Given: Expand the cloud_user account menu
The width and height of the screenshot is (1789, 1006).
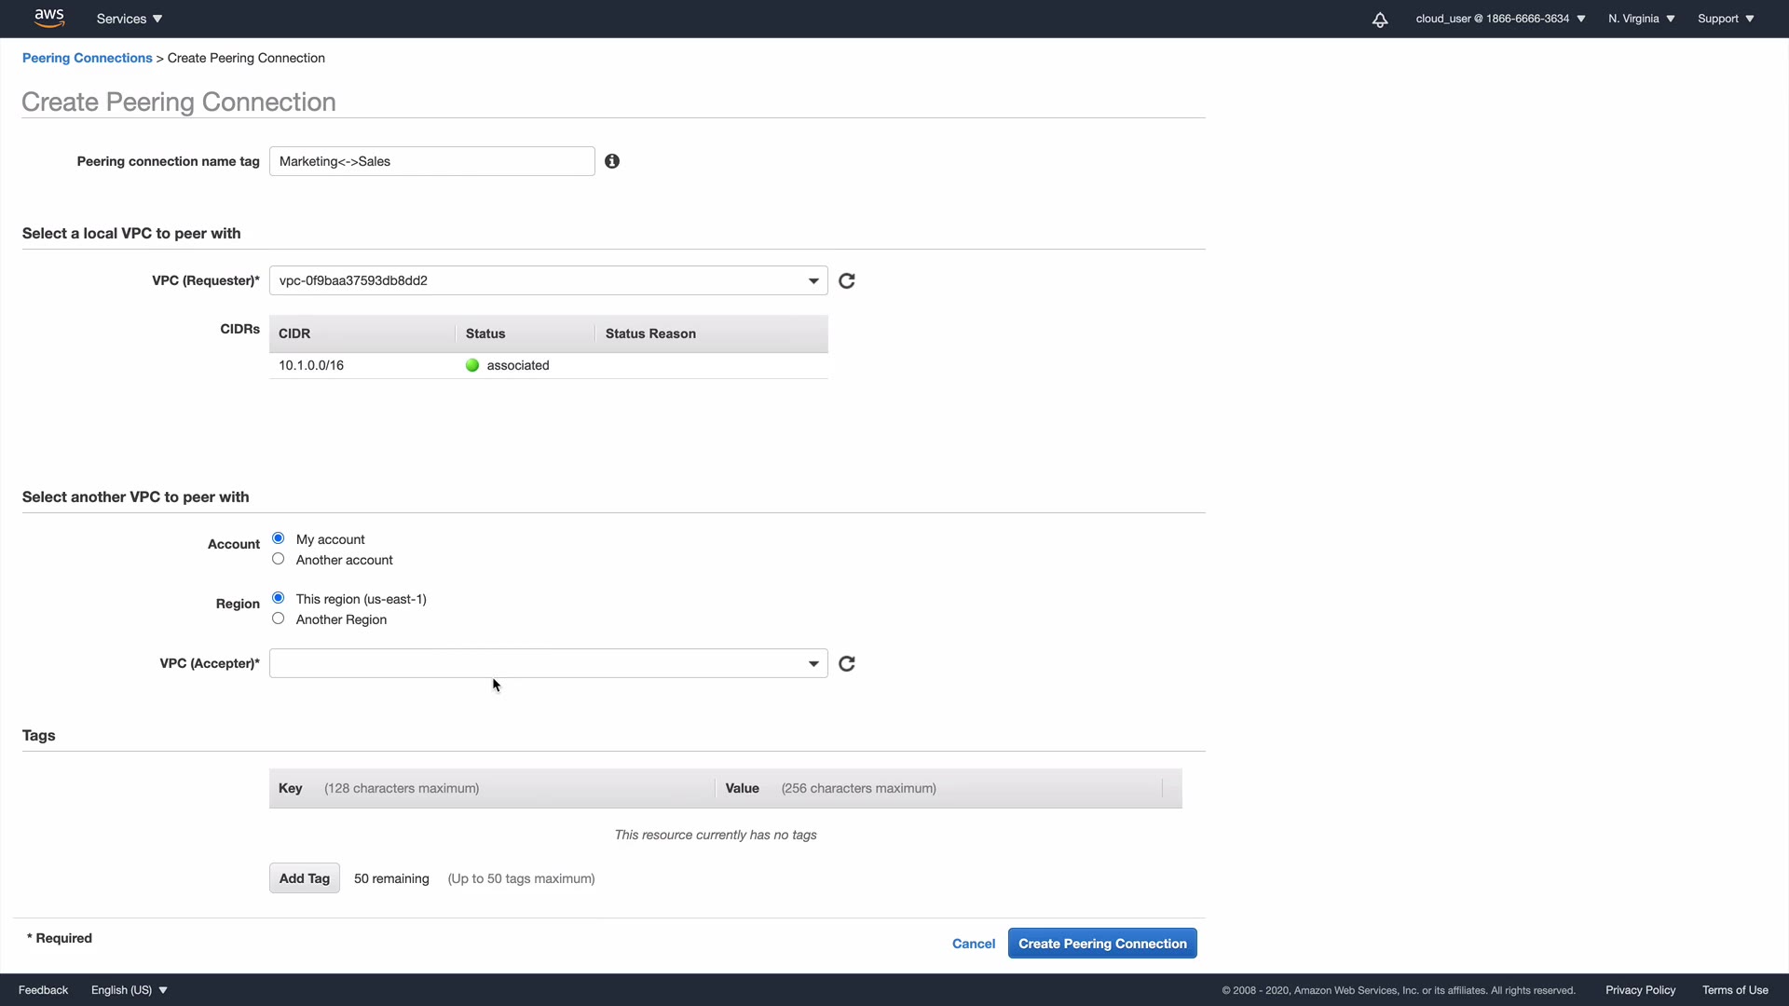Looking at the screenshot, I should 1500,19.
